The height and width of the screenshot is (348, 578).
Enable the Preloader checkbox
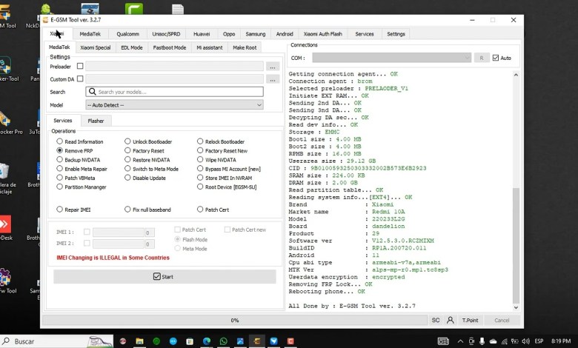(80, 67)
